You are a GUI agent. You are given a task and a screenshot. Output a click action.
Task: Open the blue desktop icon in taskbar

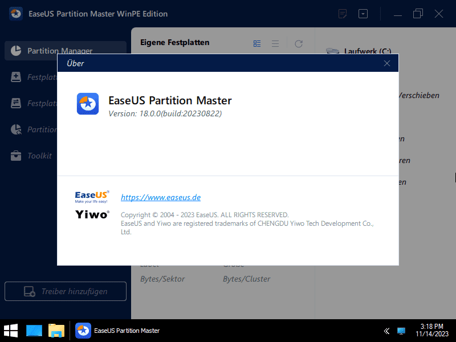point(34,331)
